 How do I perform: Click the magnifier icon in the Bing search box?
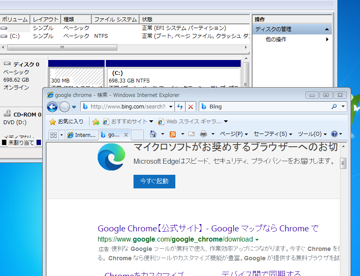[x=334, y=106]
